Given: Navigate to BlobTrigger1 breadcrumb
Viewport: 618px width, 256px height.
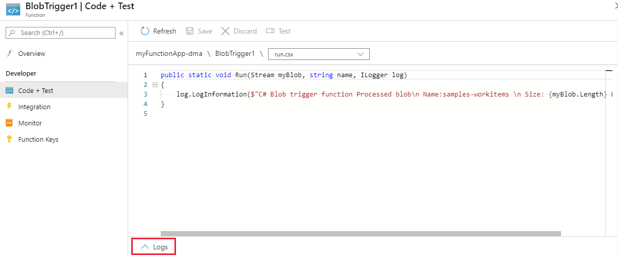Looking at the screenshot, I should click(235, 53).
